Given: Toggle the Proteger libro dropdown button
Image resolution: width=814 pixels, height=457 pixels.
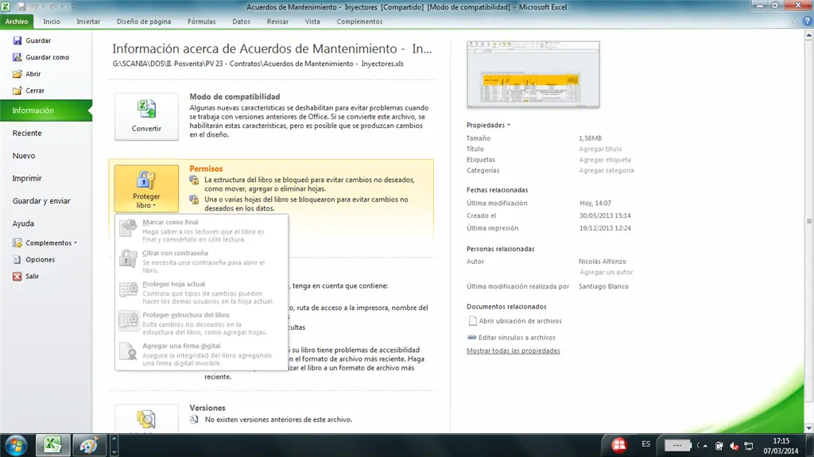Looking at the screenshot, I should [x=146, y=190].
